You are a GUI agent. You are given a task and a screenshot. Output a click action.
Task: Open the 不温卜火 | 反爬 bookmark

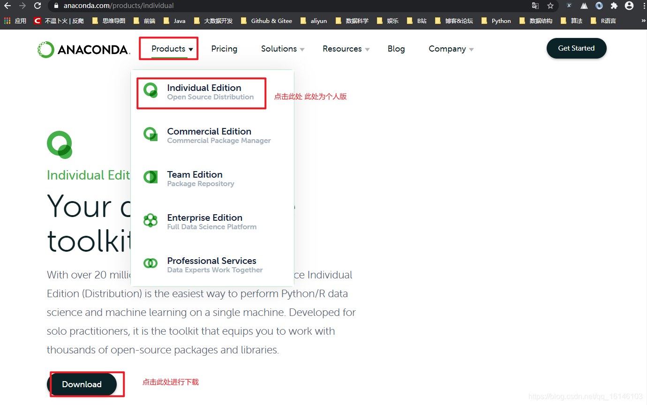pos(59,21)
